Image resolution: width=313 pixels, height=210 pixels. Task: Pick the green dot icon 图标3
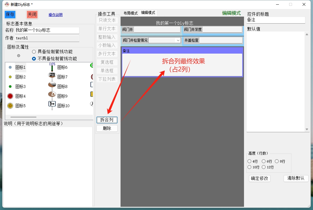coord(10,87)
